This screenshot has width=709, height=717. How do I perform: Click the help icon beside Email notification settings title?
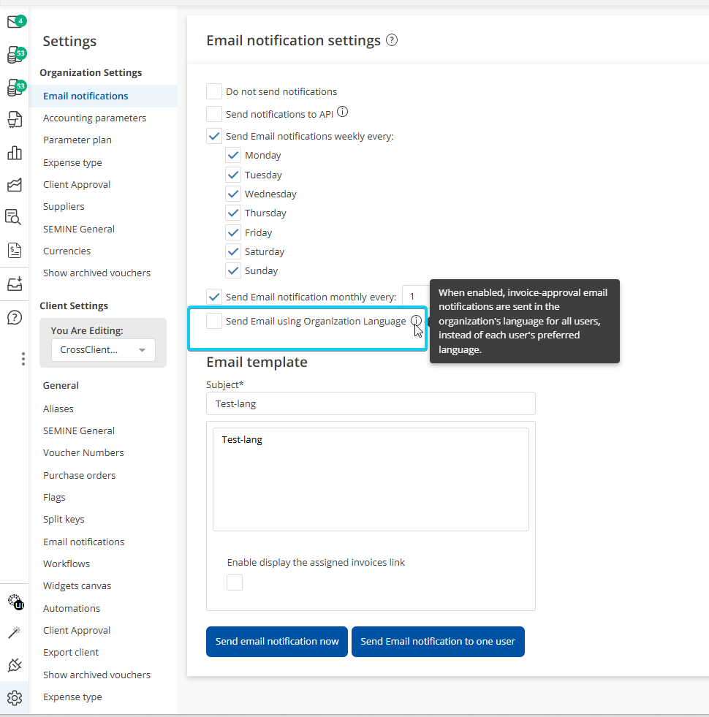[x=392, y=40]
